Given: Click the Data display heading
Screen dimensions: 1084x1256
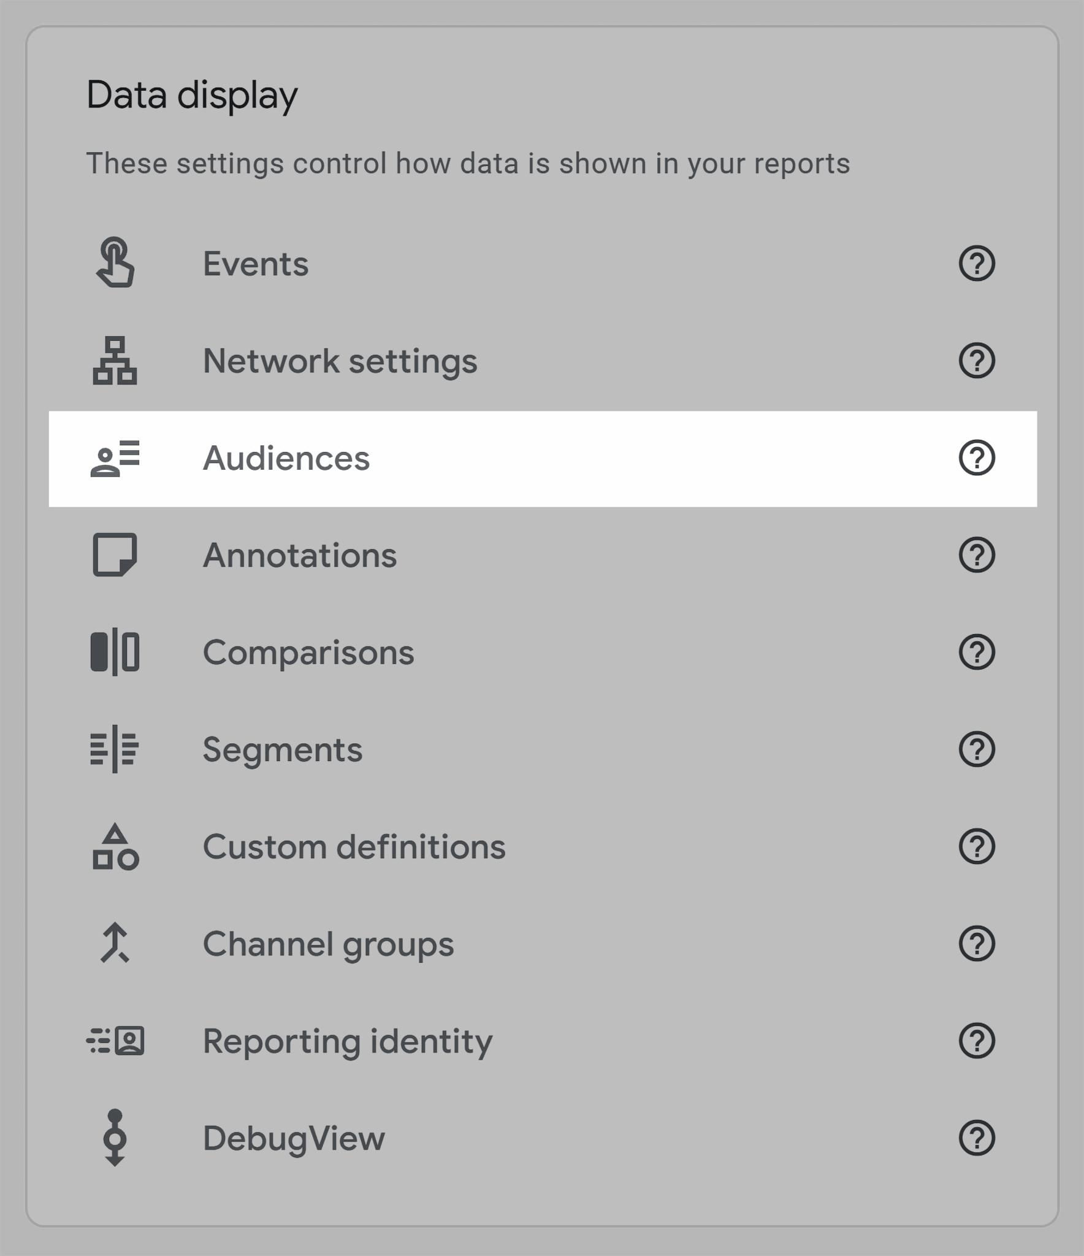Looking at the screenshot, I should [192, 96].
